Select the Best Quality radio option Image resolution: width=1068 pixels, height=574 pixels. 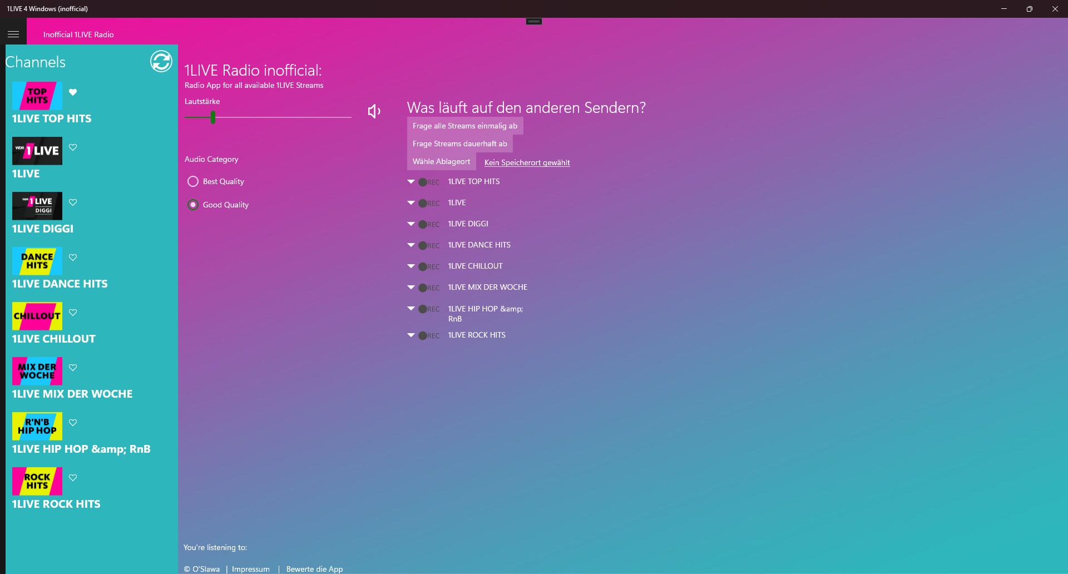click(193, 181)
